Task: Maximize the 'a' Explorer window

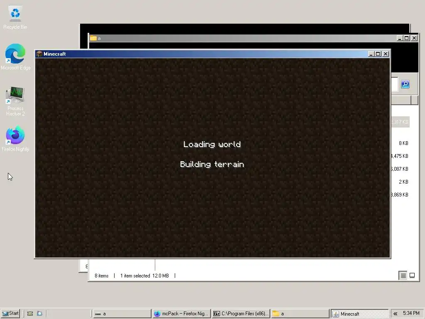Action: pos(407,38)
